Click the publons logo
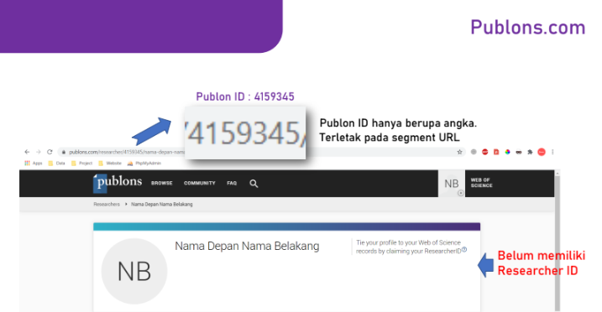Viewport: 602px width, 312px height. point(118,183)
